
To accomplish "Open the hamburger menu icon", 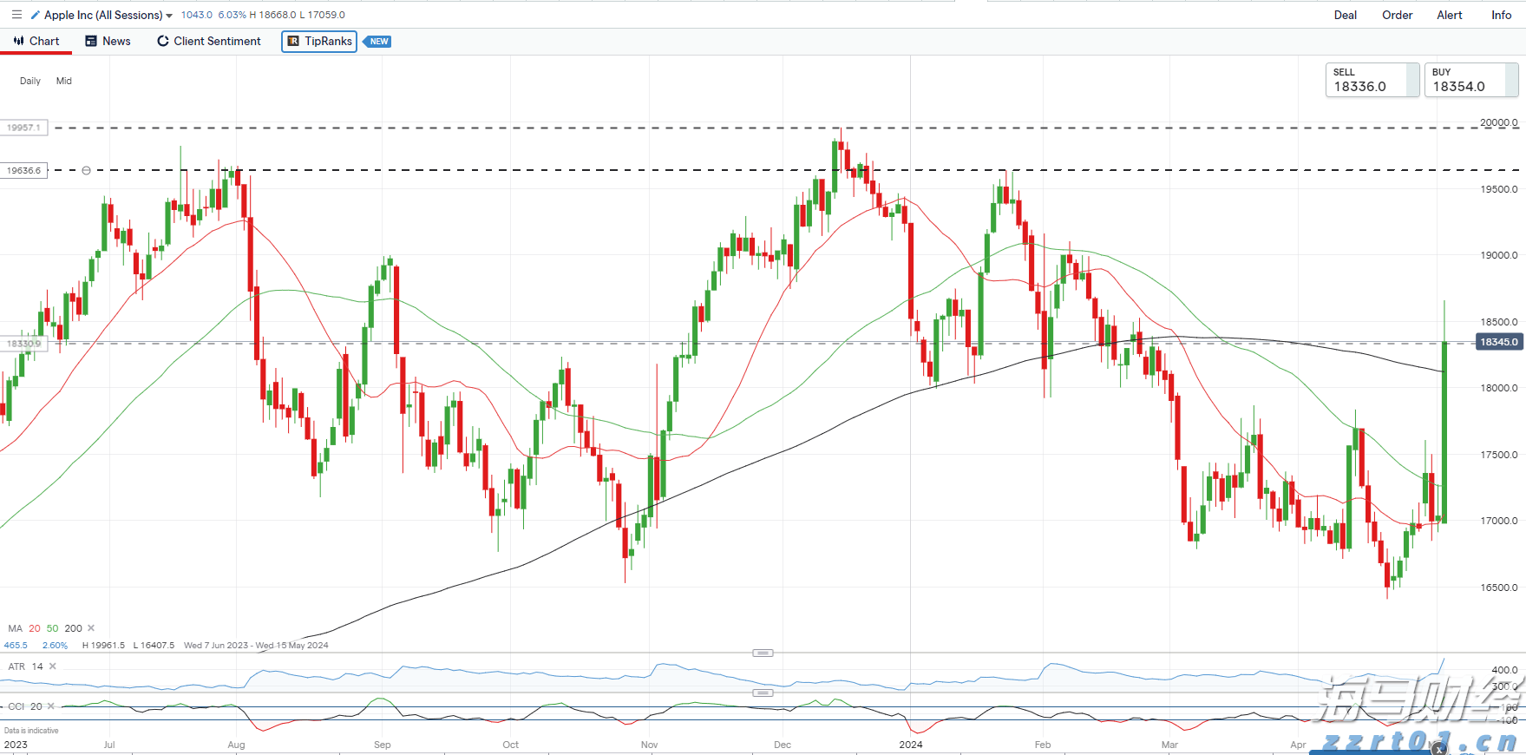I will 16,15.
